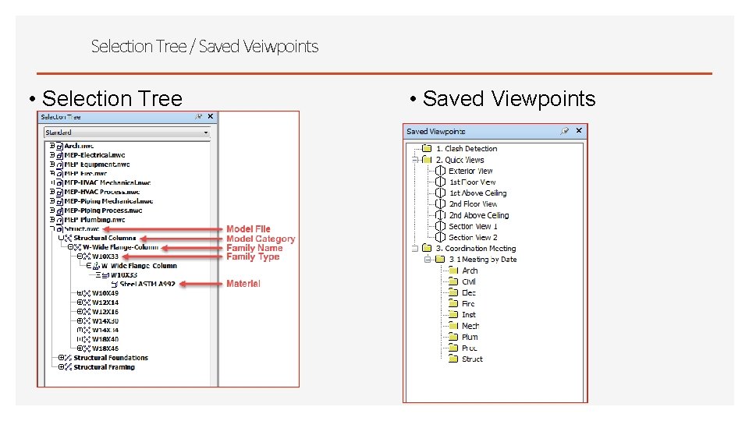Click the Civil folder icon
Viewport: 749px width, 421px height.
pyautogui.click(x=454, y=281)
